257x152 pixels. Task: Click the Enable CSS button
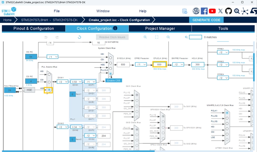tap(114, 80)
